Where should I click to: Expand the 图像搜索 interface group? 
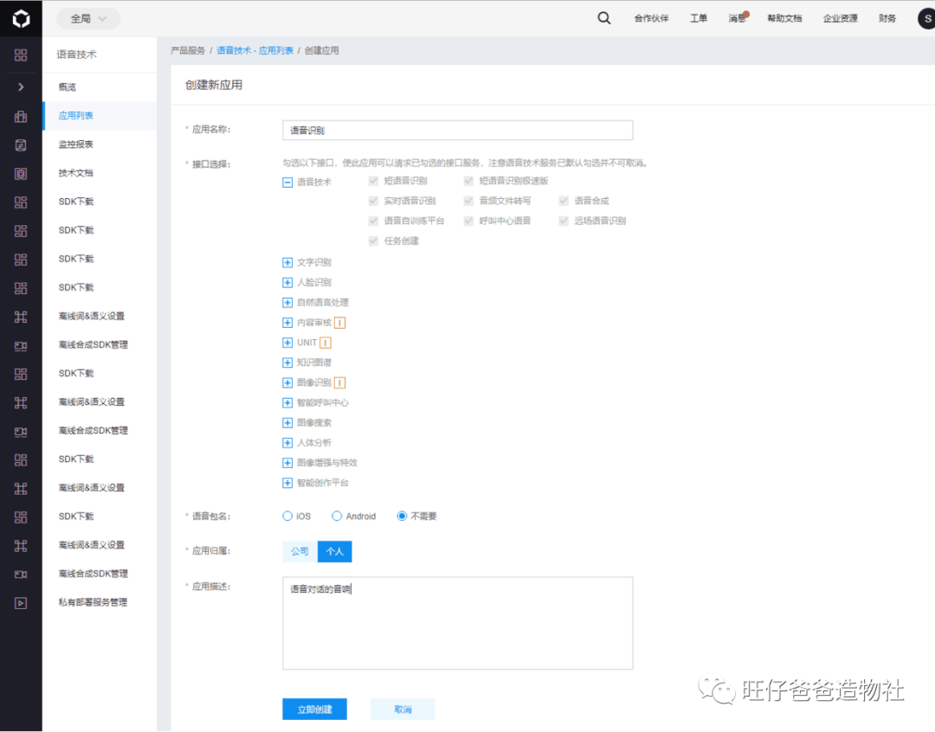click(x=287, y=423)
